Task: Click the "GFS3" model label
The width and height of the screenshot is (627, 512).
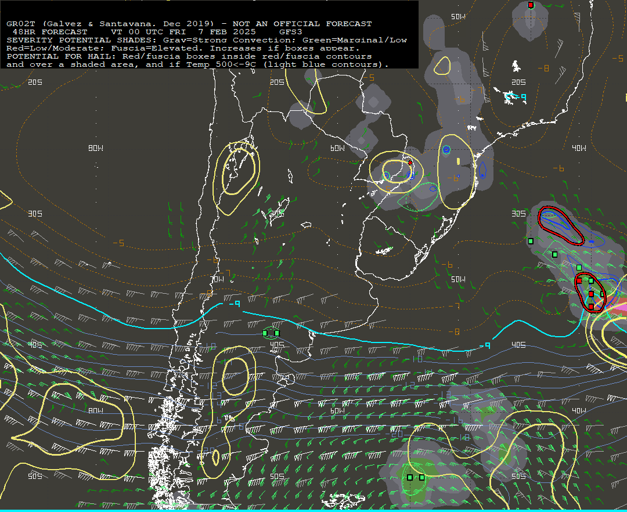Action: coord(291,32)
